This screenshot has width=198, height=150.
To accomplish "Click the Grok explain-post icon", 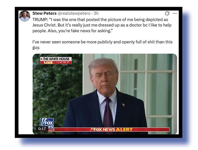I will click(x=167, y=13).
